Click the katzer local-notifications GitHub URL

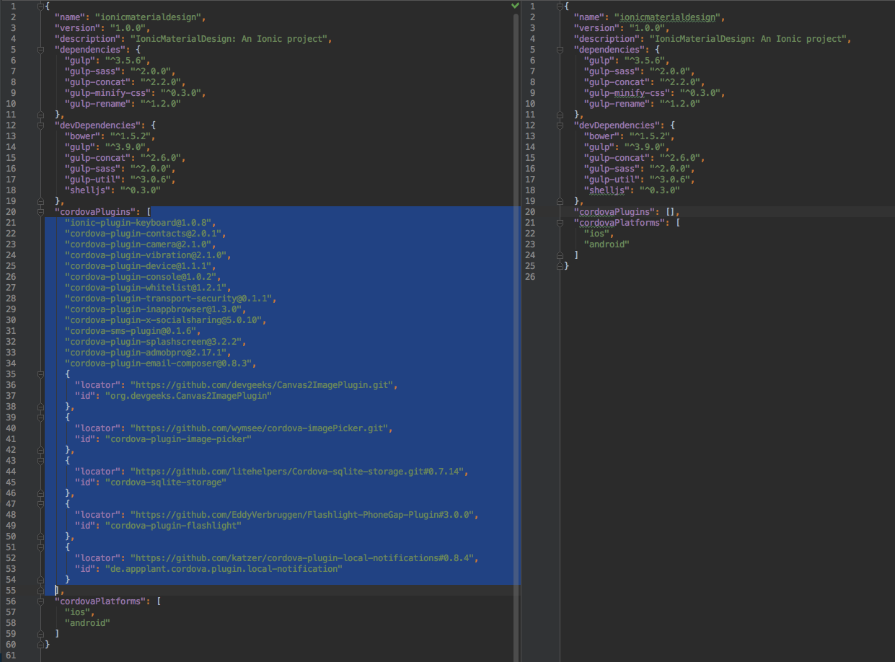pos(304,558)
